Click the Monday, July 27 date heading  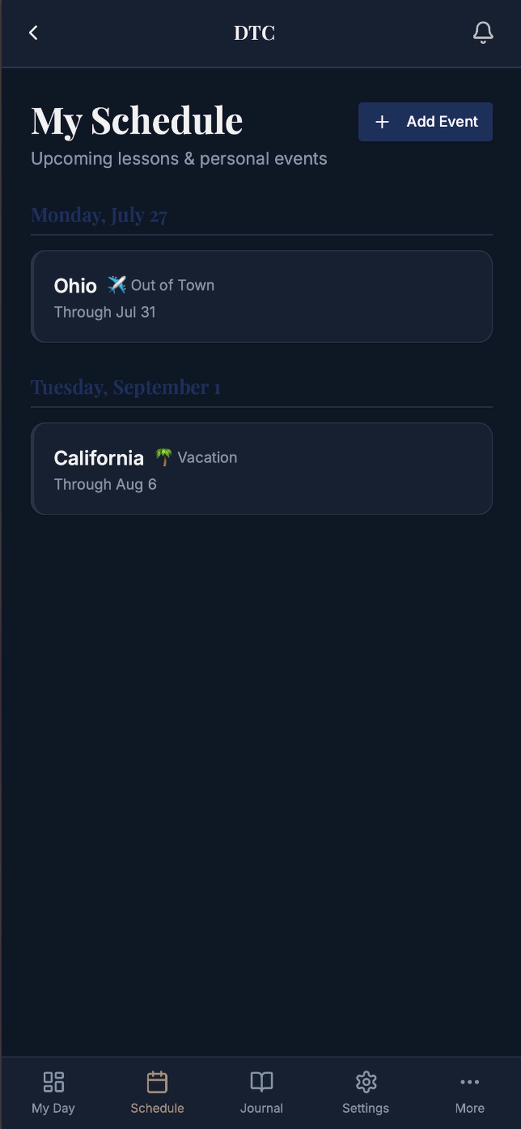[x=99, y=215]
